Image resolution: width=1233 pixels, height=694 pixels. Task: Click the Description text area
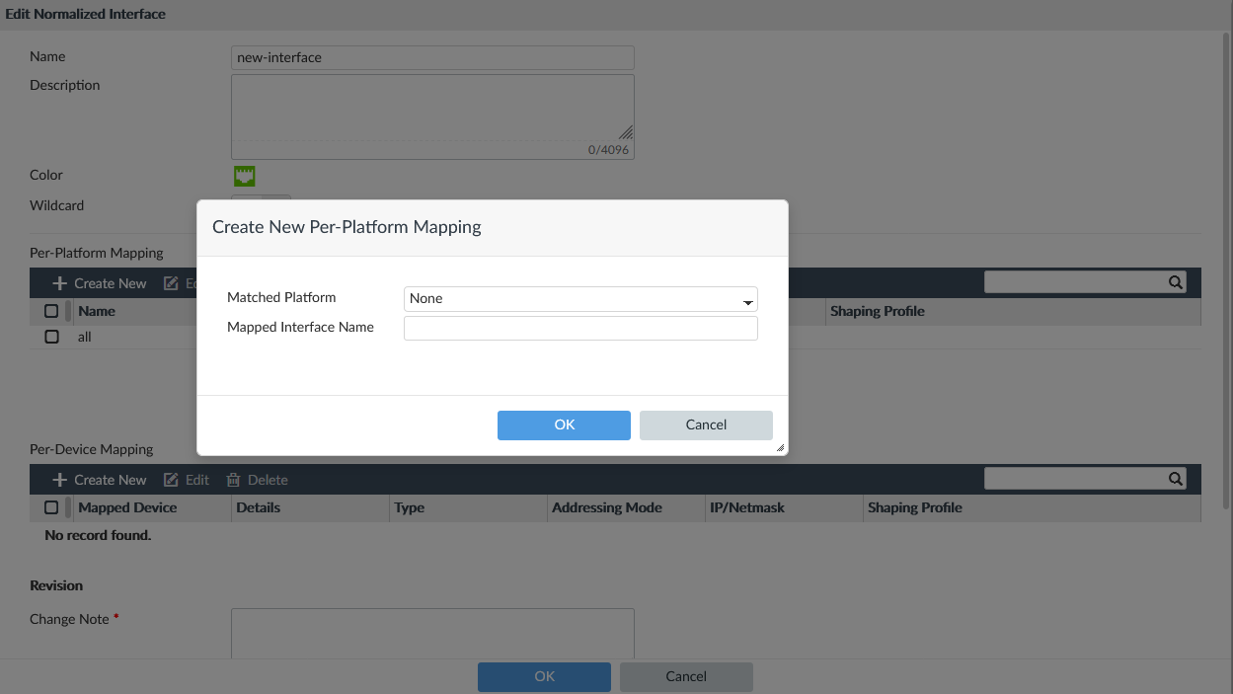click(x=432, y=116)
